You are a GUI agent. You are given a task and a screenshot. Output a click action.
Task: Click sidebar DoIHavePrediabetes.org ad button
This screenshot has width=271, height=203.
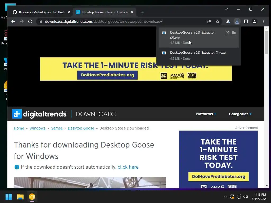click(218, 177)
